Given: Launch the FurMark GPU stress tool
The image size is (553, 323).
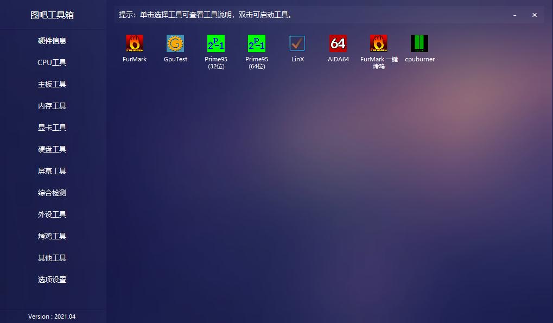Looking at the screenshot, I should [134, 49].
